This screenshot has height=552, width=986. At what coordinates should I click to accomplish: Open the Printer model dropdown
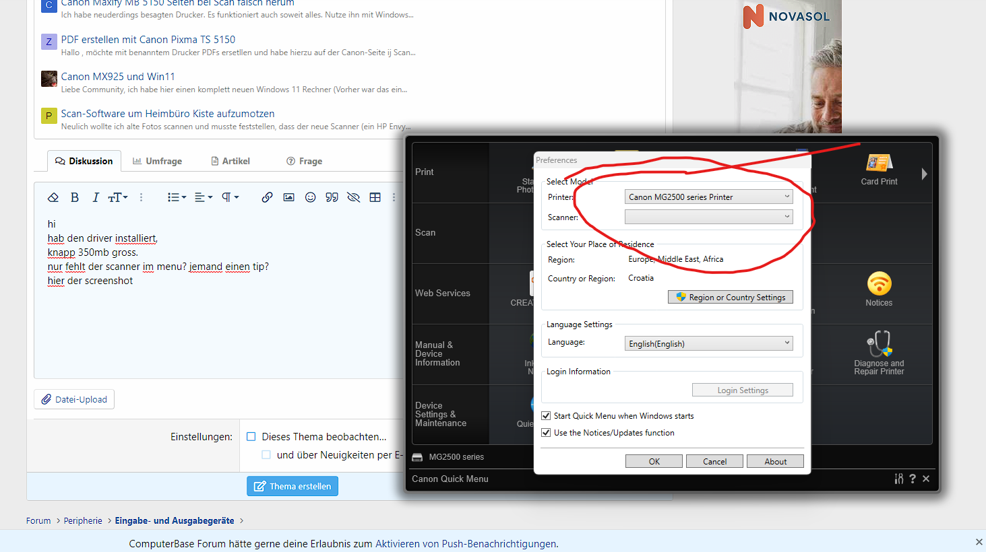click(x=708, y=197)
